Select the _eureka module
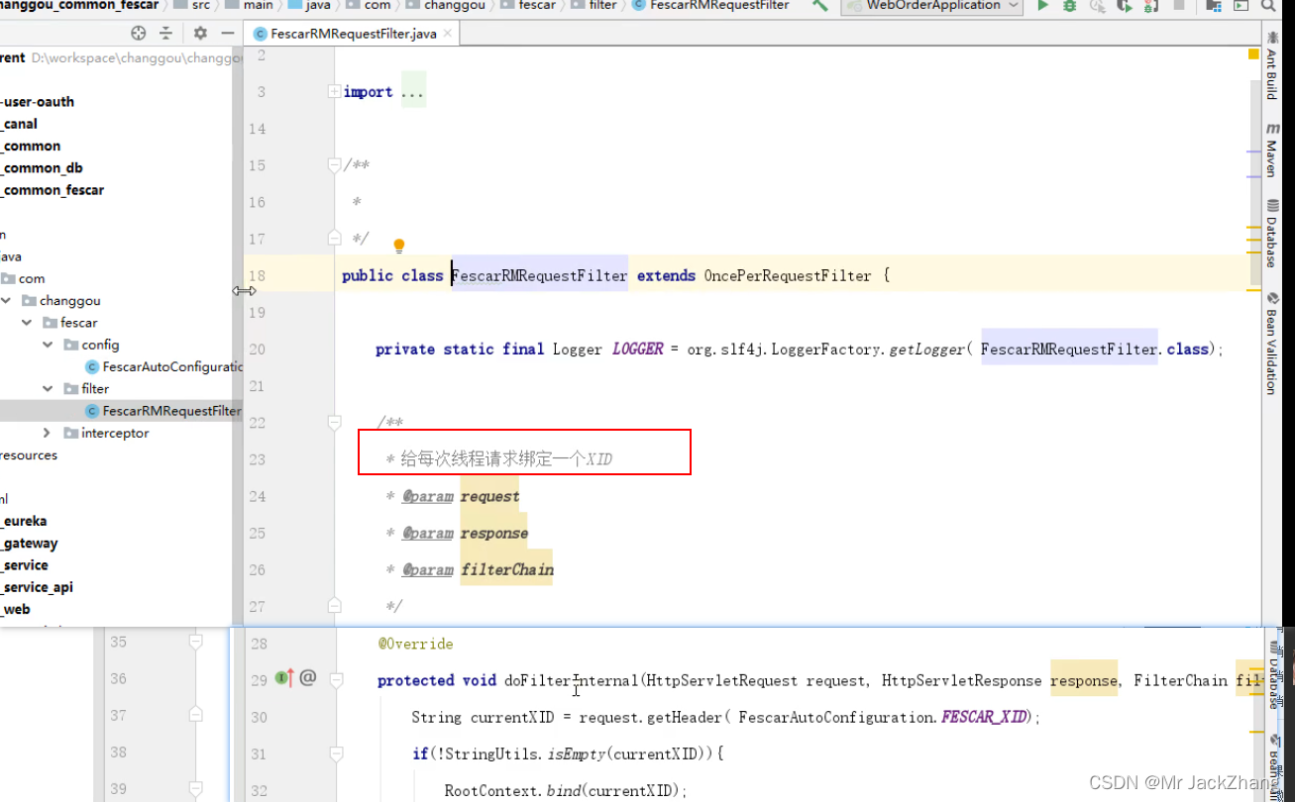The width and height of the screenshot is (1295, 802). pos(24,521)
